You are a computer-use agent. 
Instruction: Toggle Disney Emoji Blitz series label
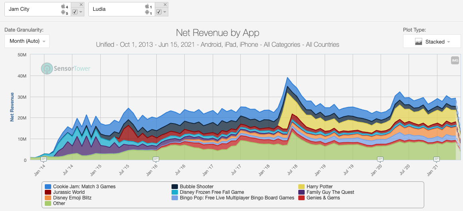[72, 198]
